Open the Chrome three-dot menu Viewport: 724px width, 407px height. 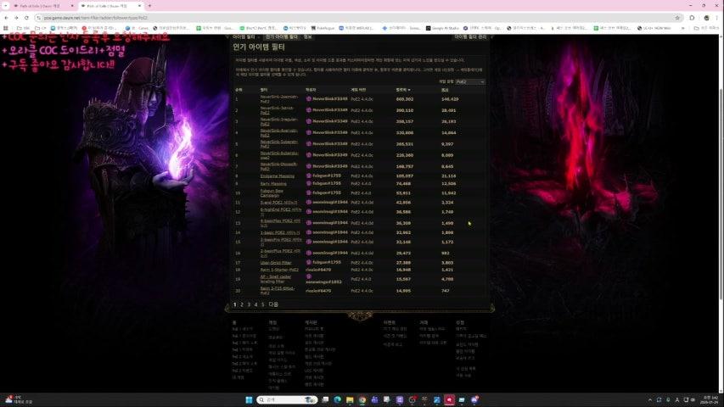tap(717, 17)
